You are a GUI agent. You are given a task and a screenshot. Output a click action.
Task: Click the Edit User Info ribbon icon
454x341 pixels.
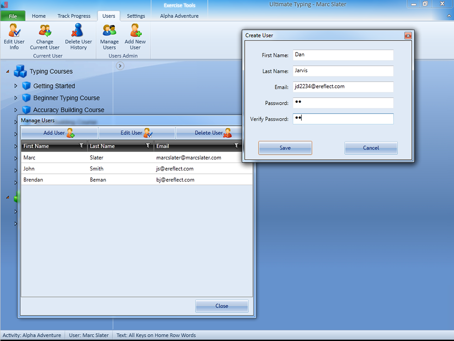pos(14,32)
